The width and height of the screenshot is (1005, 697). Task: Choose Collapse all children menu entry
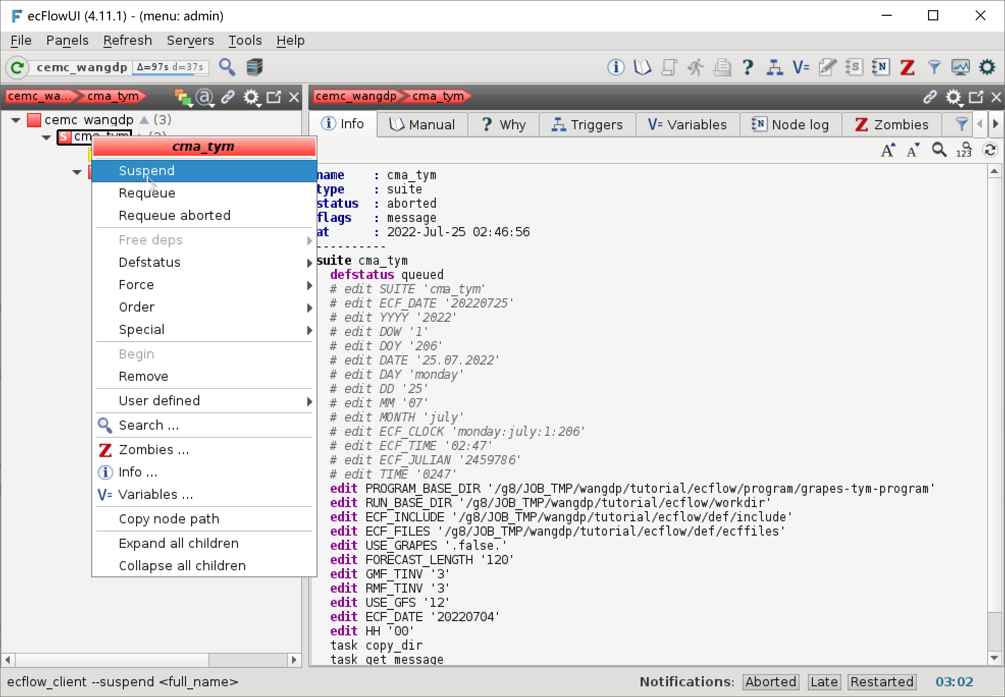click(204, 566)
